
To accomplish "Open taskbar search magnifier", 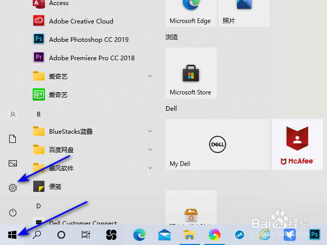I will [37, 235].
